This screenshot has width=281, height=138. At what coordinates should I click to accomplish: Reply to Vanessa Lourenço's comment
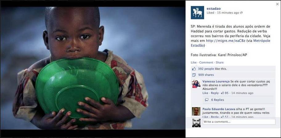pyautogui.click(x=215, y=93)
